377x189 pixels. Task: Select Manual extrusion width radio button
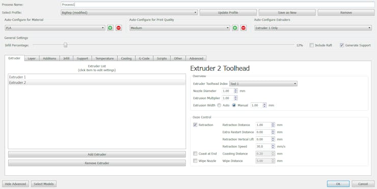[234, 105]
